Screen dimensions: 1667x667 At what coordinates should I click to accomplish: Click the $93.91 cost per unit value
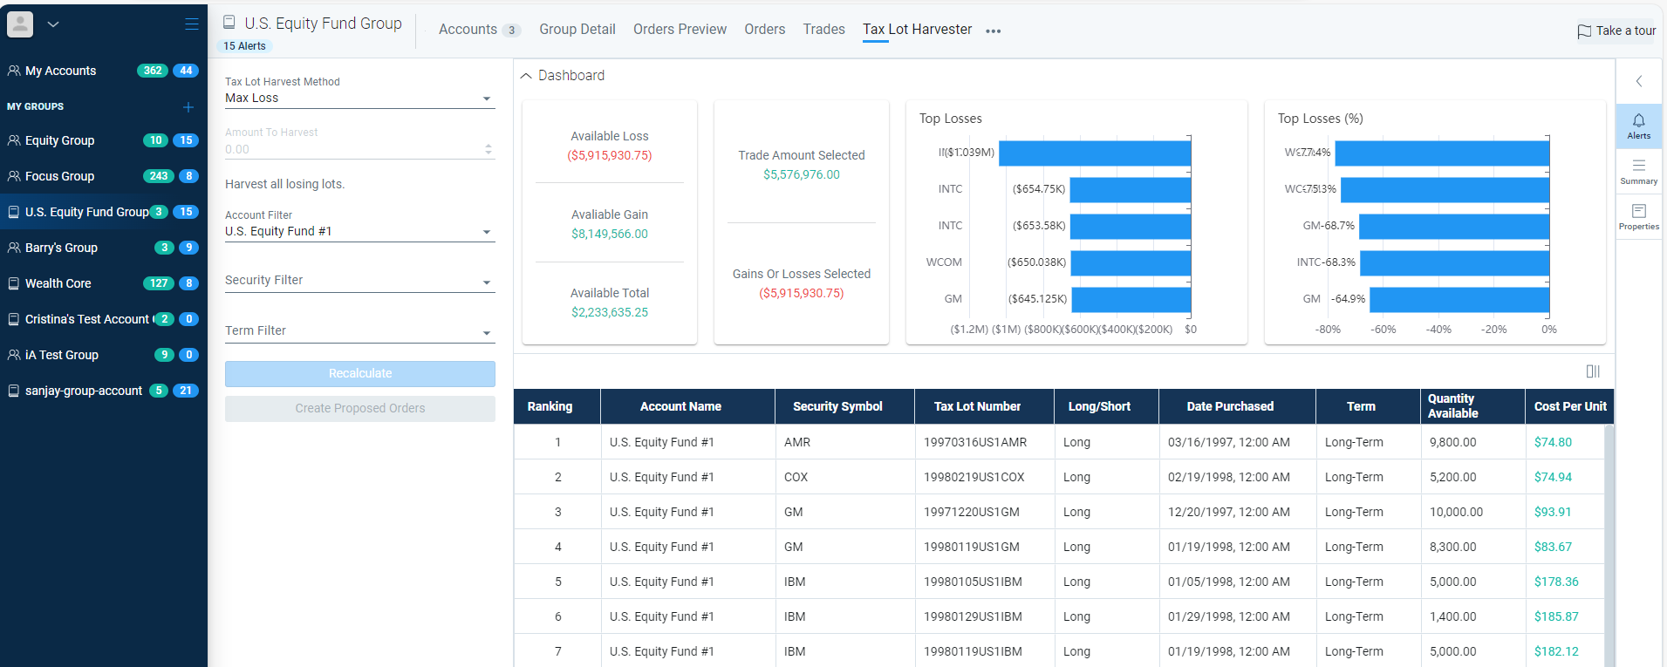[1553, 512]
